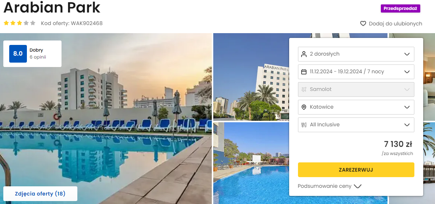Expand Podsumowanie ceny price summary
Image resolution: width=435 pixels, height=204 pixels.
pos(330,186)
